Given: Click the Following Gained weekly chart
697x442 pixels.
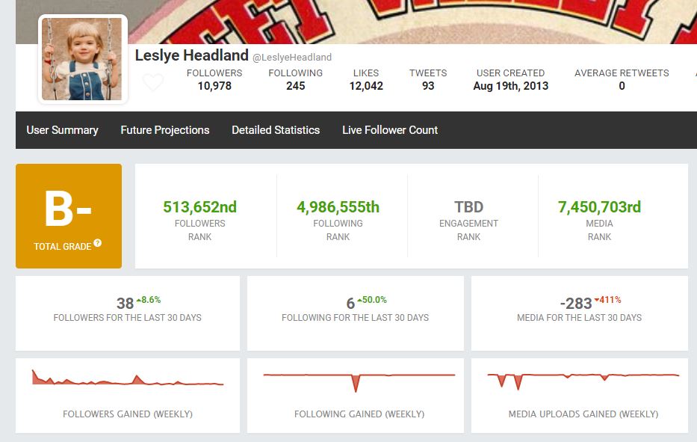Looking at the screenshot, I should (x=356, y=380).
